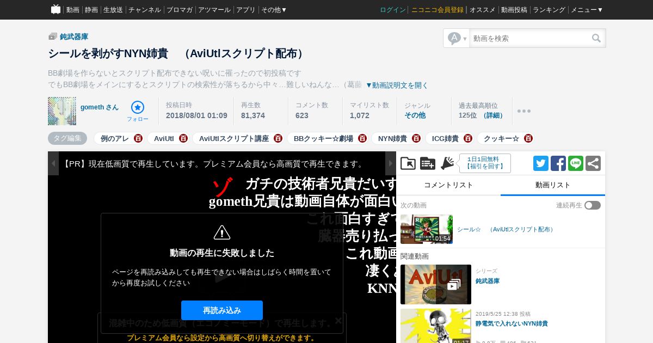Click dictionary icon next to ICG姉貴 tag
Image resolution: width=653 pixels, height=343 pixels.
click(468, 138)
